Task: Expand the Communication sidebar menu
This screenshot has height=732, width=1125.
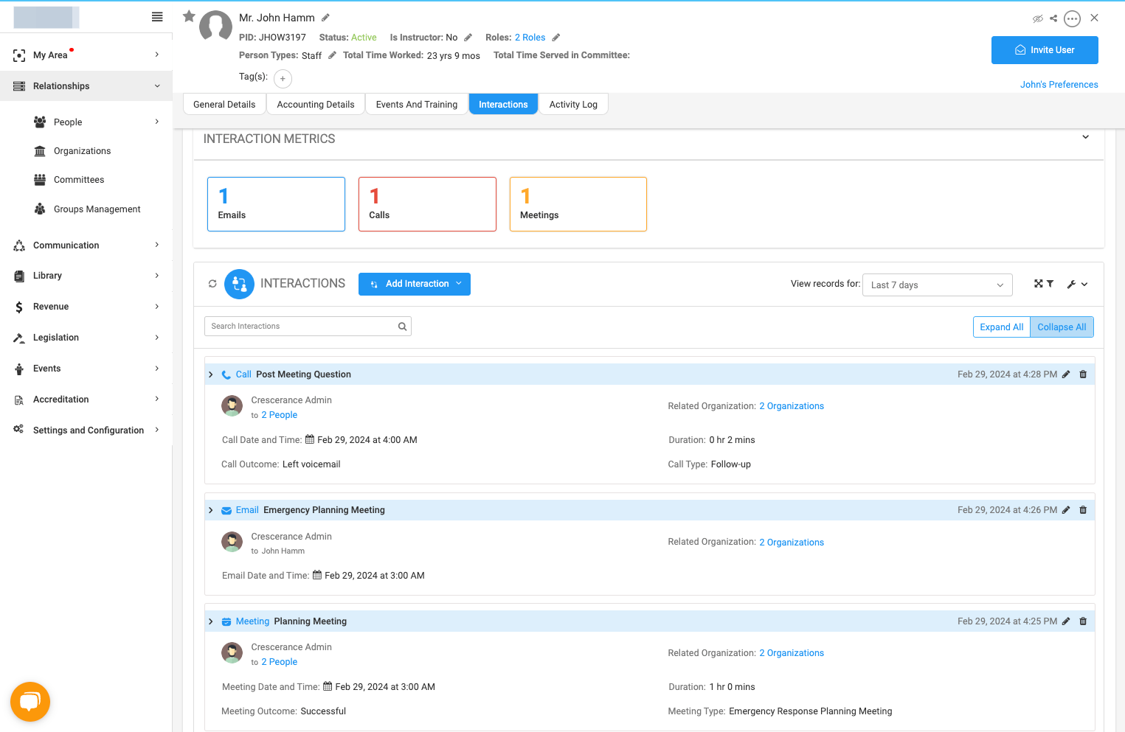Action: coord(86,245)
